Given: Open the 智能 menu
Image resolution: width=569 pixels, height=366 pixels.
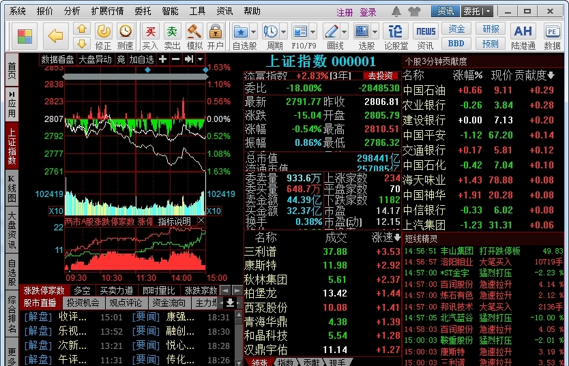Looking at the screenshot, I should [x=170, y=11].
